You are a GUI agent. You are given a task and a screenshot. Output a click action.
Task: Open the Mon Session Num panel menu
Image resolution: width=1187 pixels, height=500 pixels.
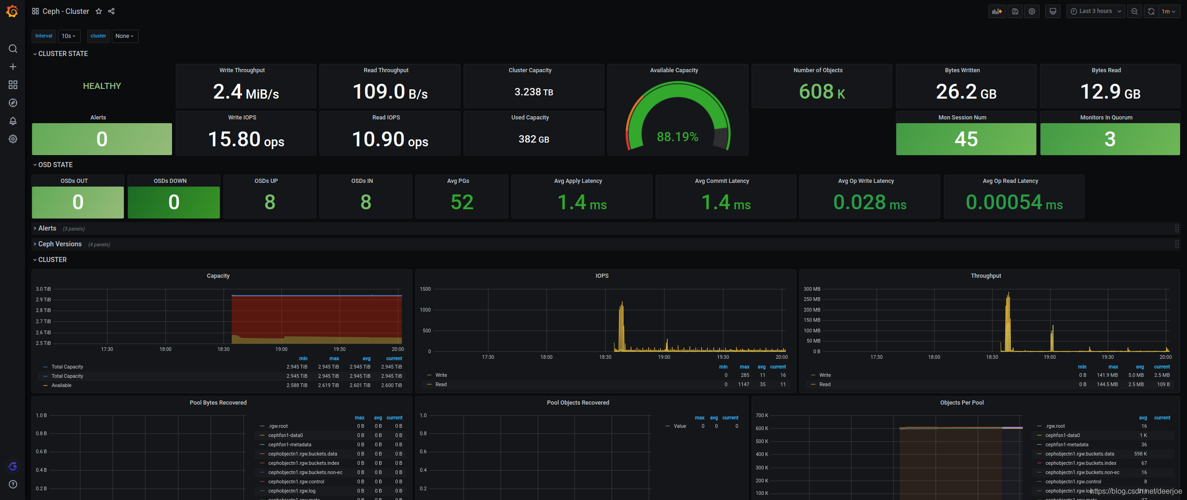tap(962, 118)
